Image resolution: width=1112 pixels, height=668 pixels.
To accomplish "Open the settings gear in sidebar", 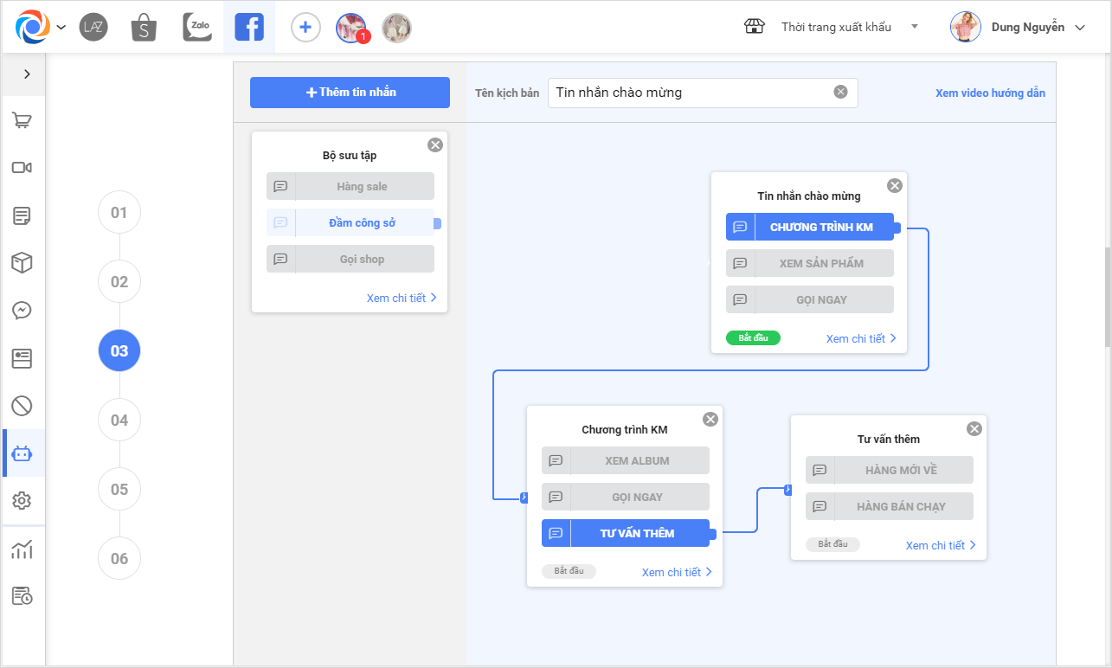I will tap(22, 500).
